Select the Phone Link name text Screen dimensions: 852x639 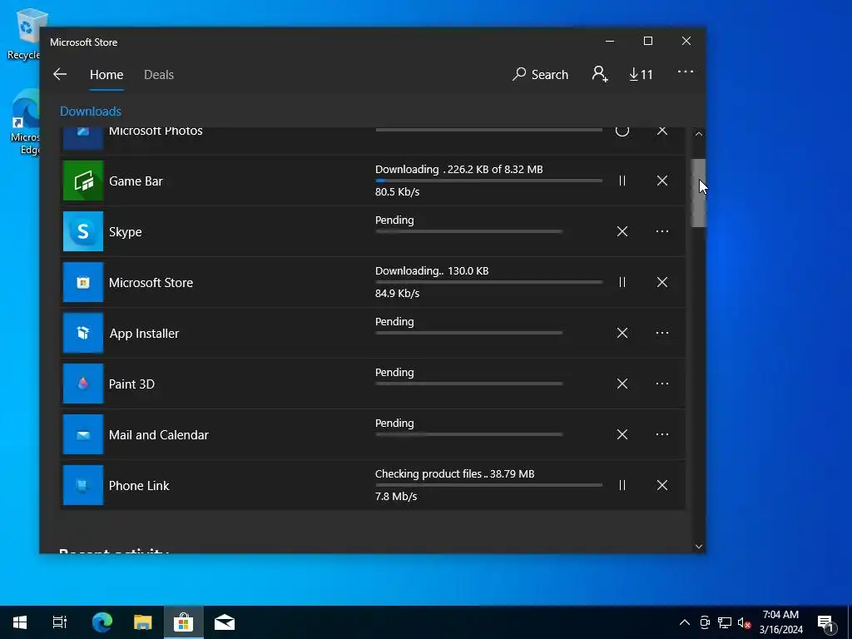click(139, 486)
